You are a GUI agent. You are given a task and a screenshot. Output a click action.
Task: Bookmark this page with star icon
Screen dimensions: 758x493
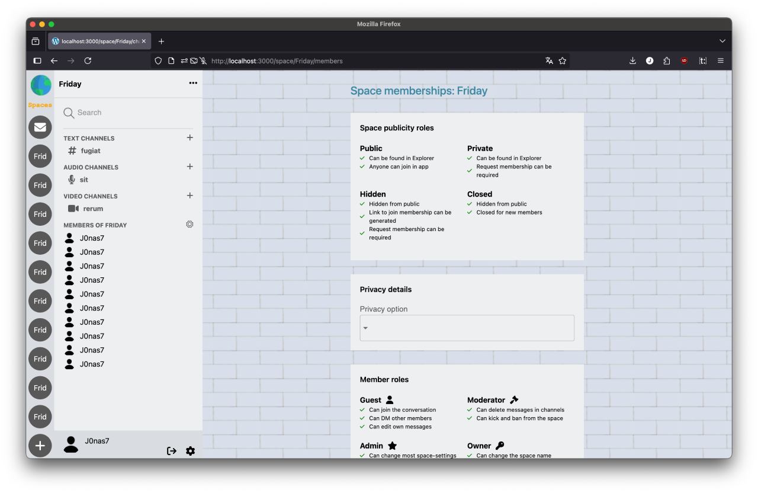coord(563,60)
